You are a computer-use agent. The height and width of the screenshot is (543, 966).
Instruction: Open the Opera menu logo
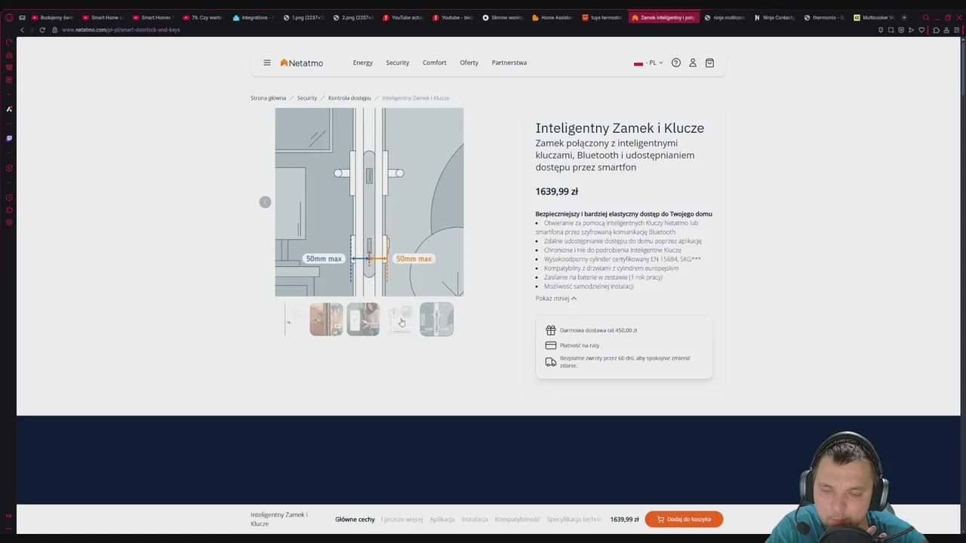click(9, 17)
